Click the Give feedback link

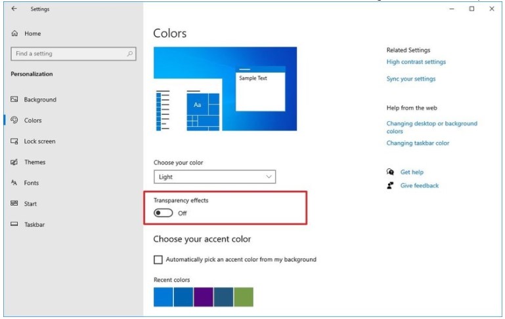(x=420, y=185)
